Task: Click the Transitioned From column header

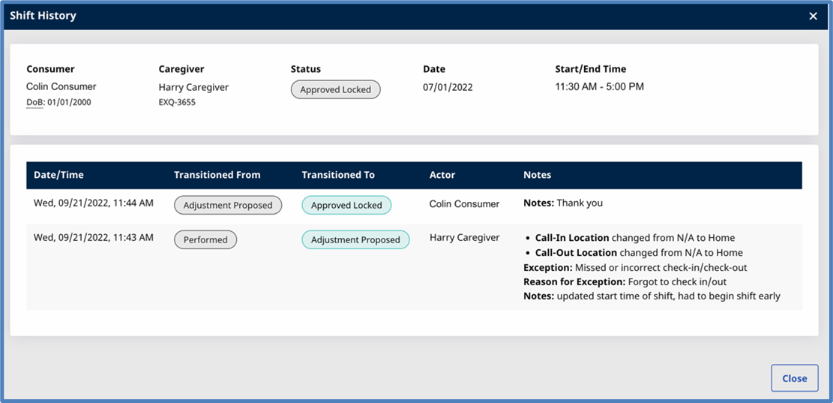Action: coord(217,175)
